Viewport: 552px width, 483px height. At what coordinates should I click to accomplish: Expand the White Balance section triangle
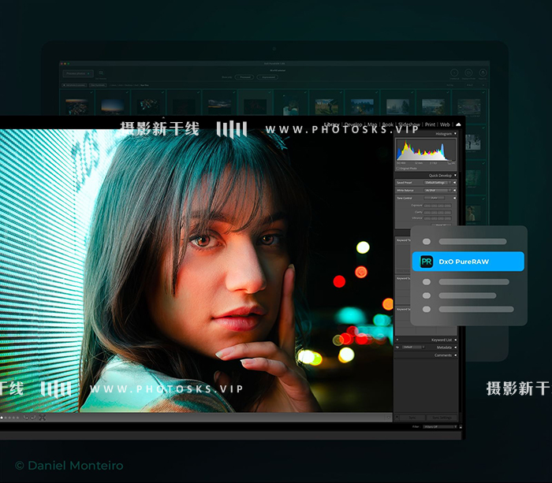454,191
